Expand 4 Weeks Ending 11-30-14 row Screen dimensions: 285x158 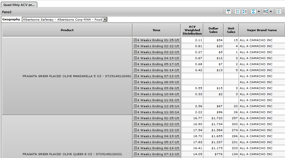coord(135,112)
